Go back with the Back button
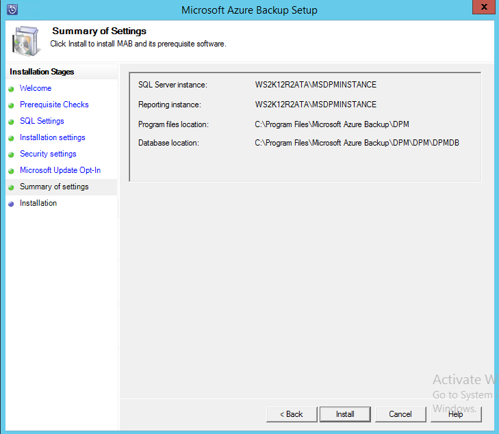The image size is (499, 434). pyautogui.click(x=292, y=414)
